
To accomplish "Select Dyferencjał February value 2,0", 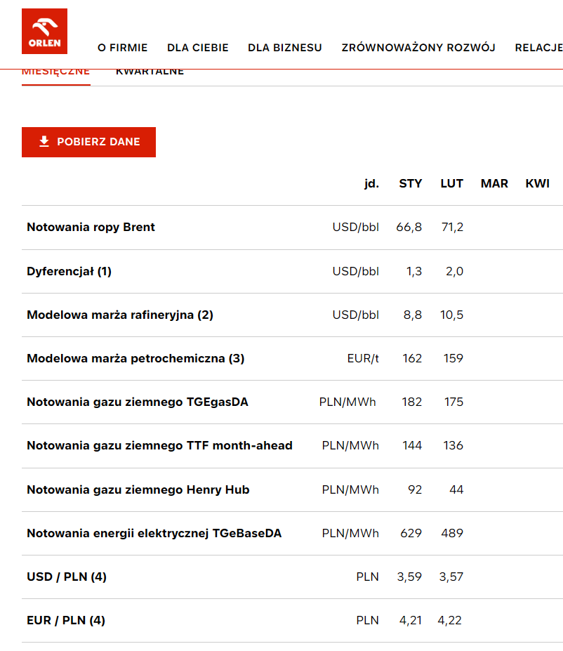I will 454,271.
